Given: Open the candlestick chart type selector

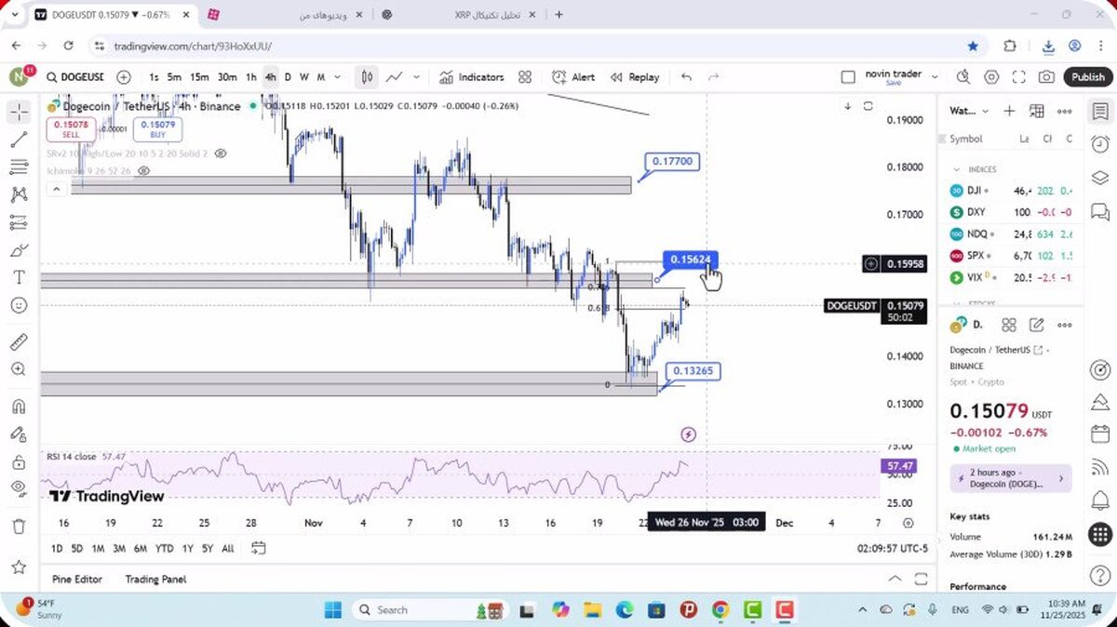Looking at the screenshot, I should click(x=368, y=77).
